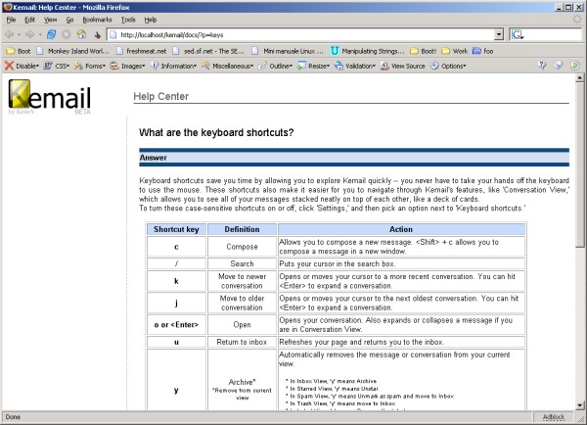This screenshot has width=587, height=425.
Task: Click the Back navigation arrow
Action: [10, 35]
